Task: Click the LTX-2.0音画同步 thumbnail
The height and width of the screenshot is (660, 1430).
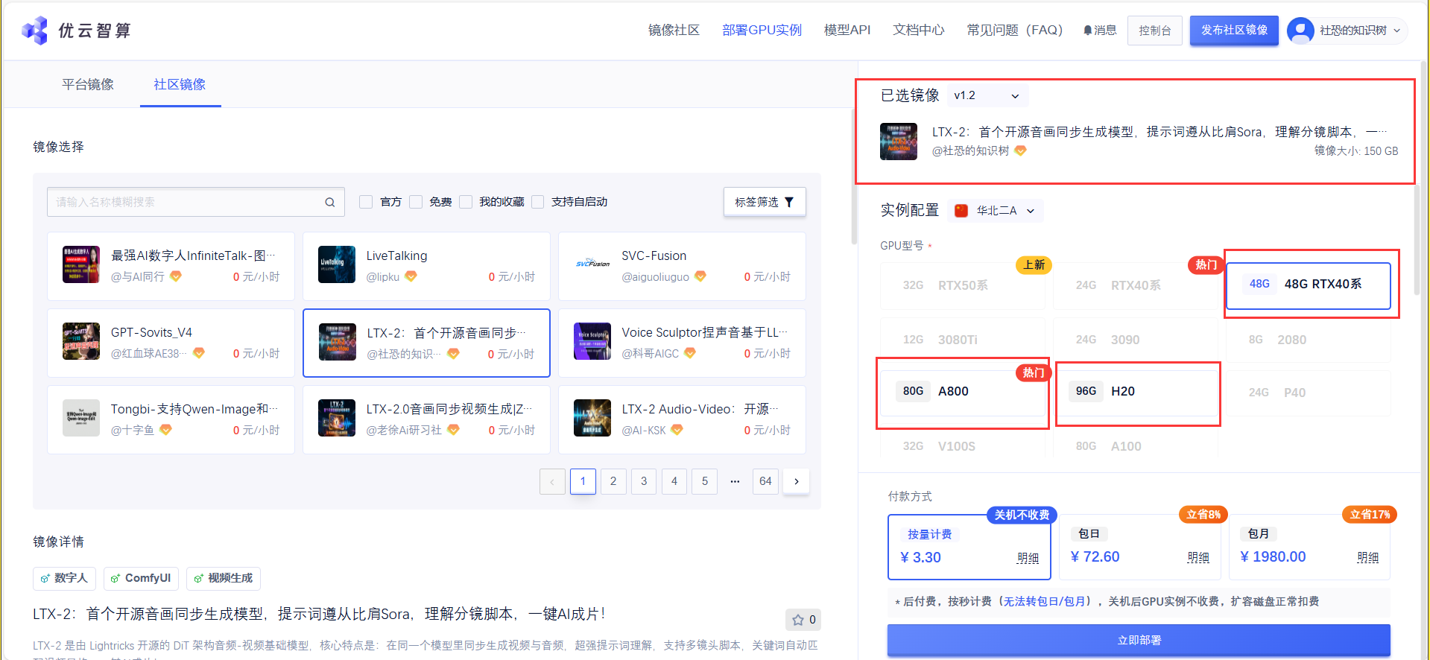Action: (x=337, y=418)
